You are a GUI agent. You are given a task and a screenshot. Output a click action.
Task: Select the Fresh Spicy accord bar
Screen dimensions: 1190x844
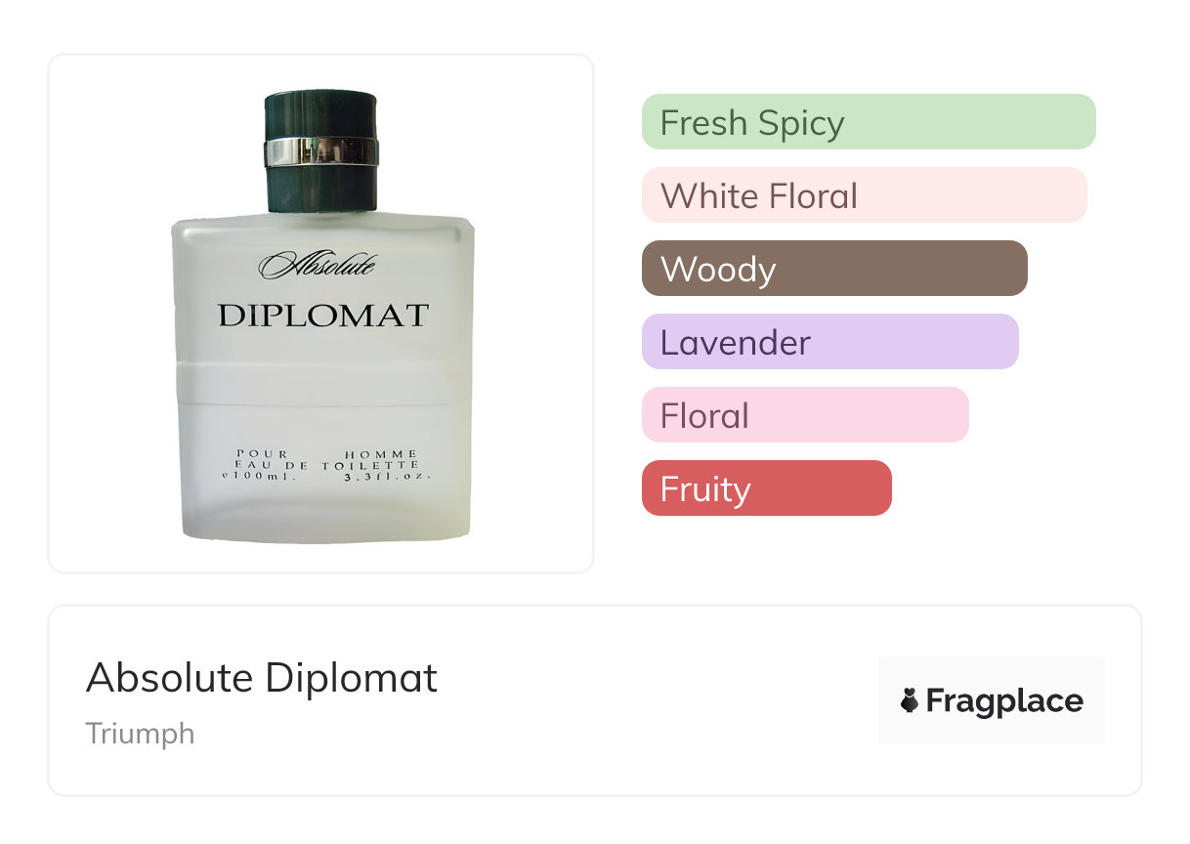pyautogui.click(x=869, y=122)
